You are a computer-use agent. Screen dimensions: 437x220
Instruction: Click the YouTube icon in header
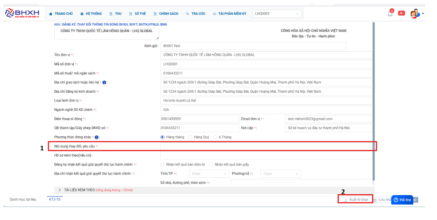401,13
